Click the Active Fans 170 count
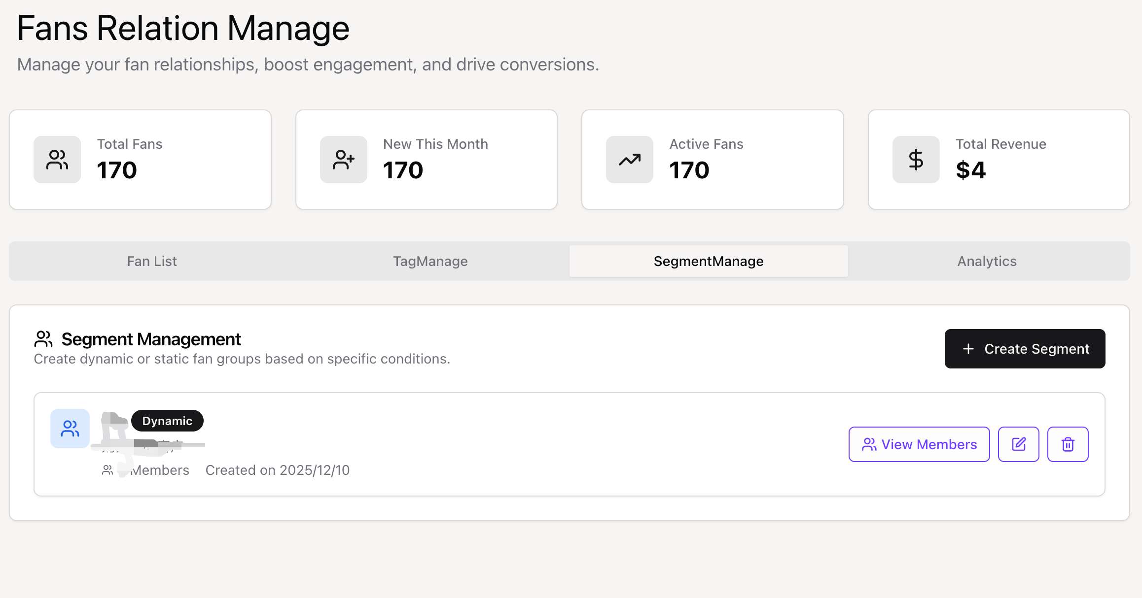1142x598 pixels. click(x=689, y=170)
